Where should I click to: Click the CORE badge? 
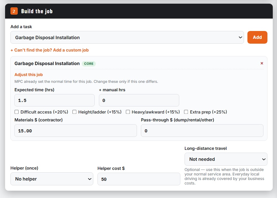[89, 64]
